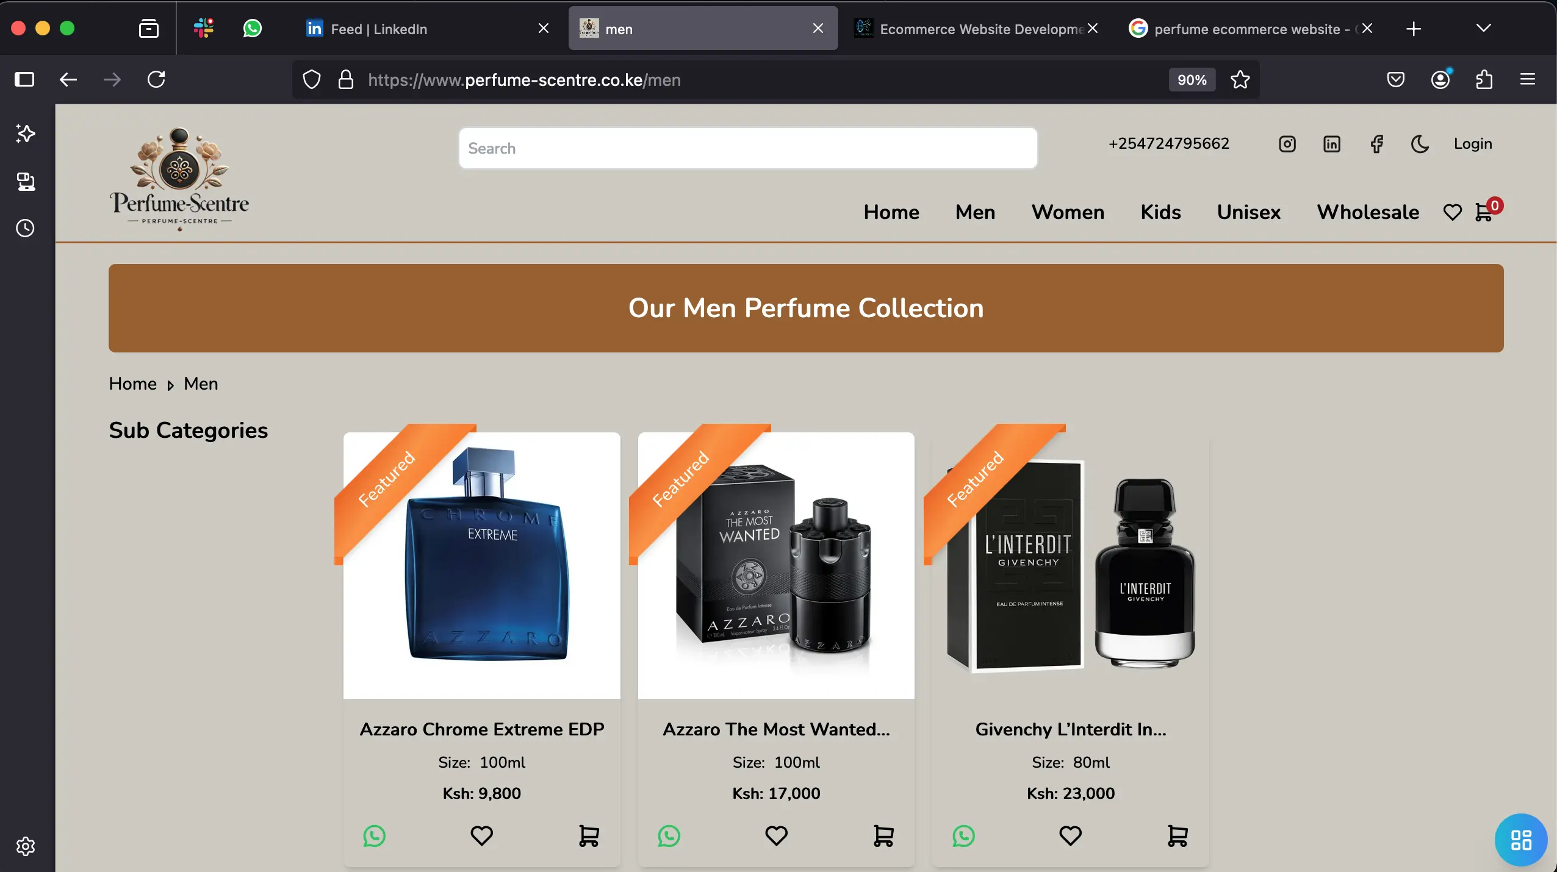
Task: Click the Facebook icon in header
Action: [1378, 143]
